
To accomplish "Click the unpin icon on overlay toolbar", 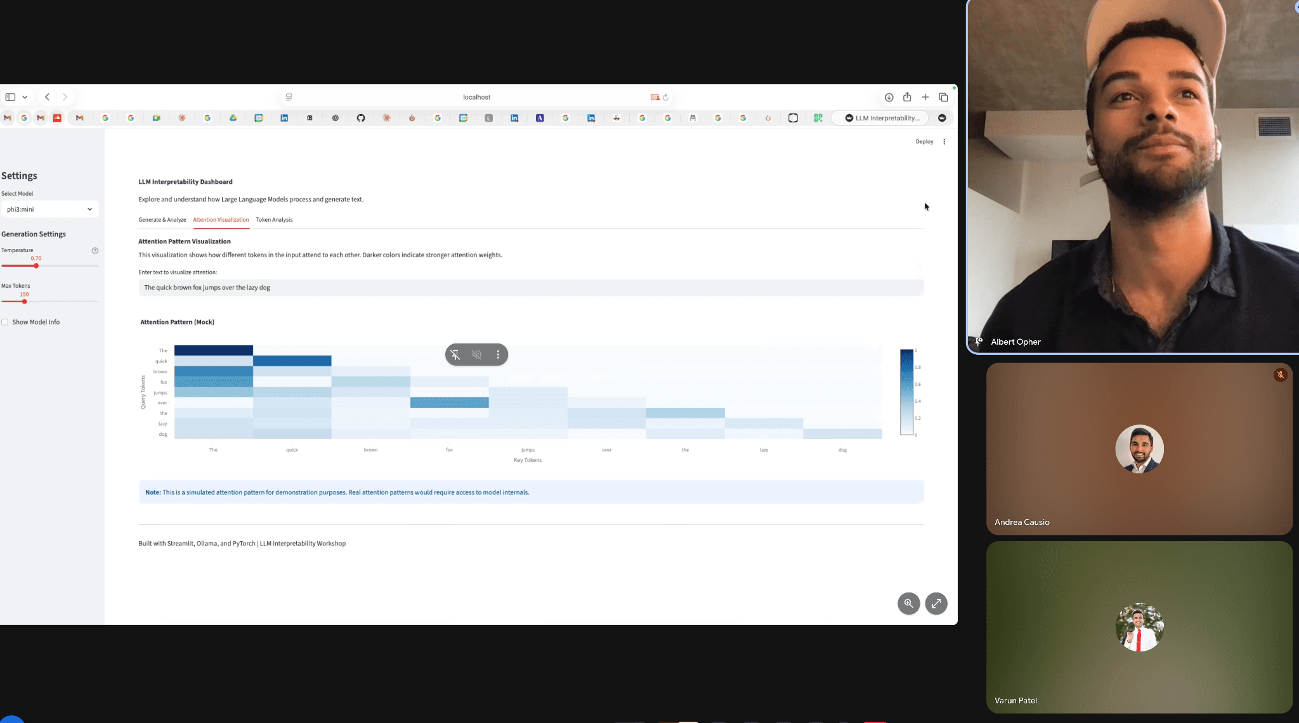I will click(455, 355).
